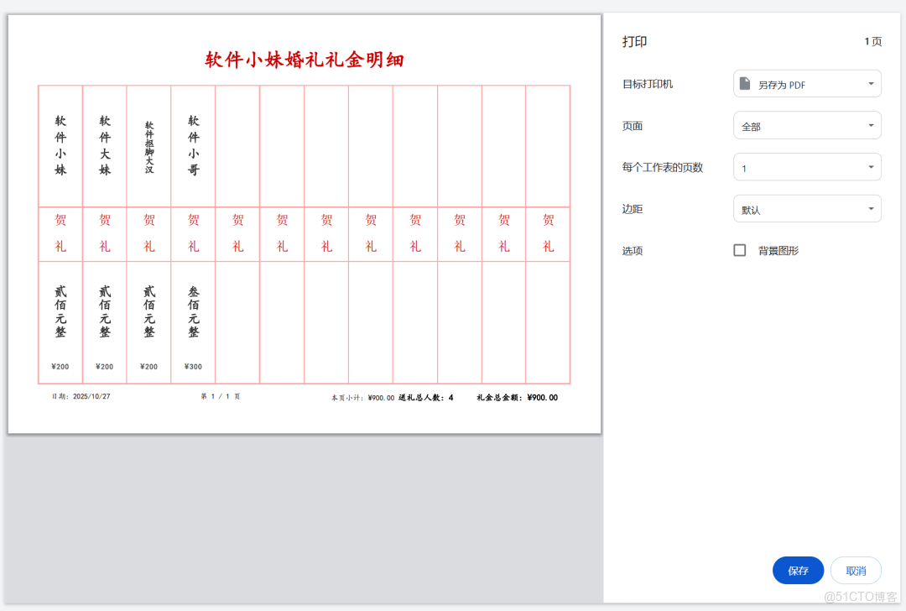This screenshot has height=611, width=906.
Task: Click the chevron of the pages-per-sheet dropdown
Action: pyautogui.click(x=870, y=166)
